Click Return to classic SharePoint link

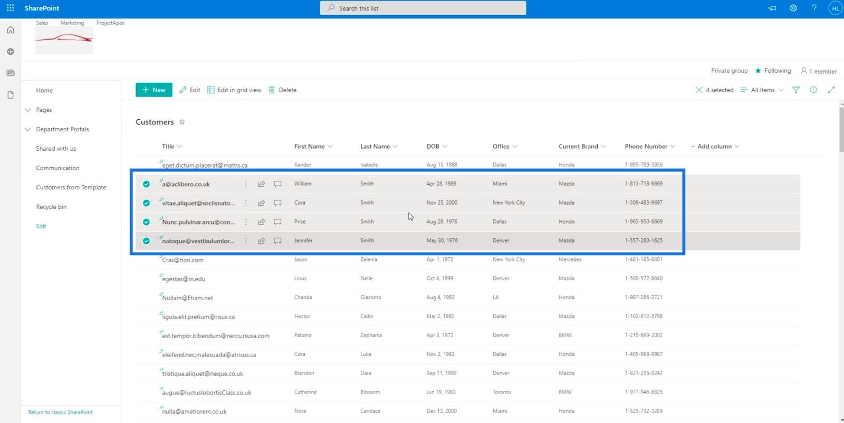[x=60, y=412]
